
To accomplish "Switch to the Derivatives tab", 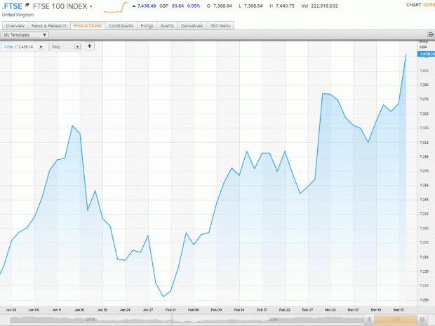I will click(x=192, y=25).
